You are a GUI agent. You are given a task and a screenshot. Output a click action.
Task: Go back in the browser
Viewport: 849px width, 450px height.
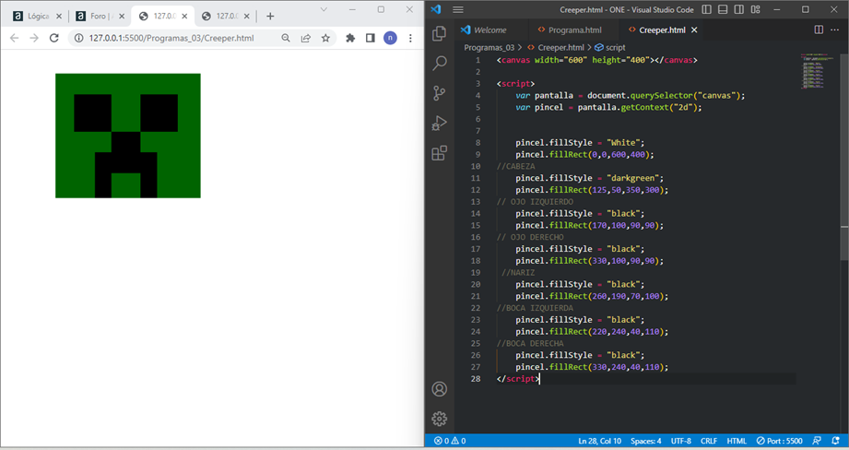[14, 38]
